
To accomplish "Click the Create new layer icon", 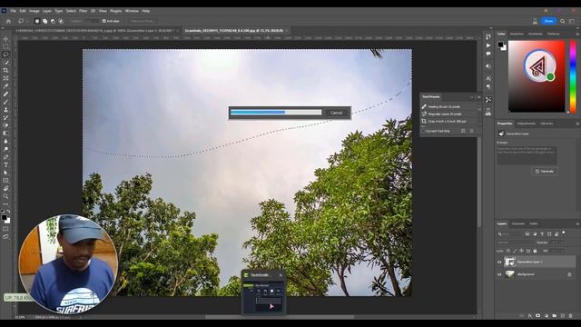I will 563,315.
